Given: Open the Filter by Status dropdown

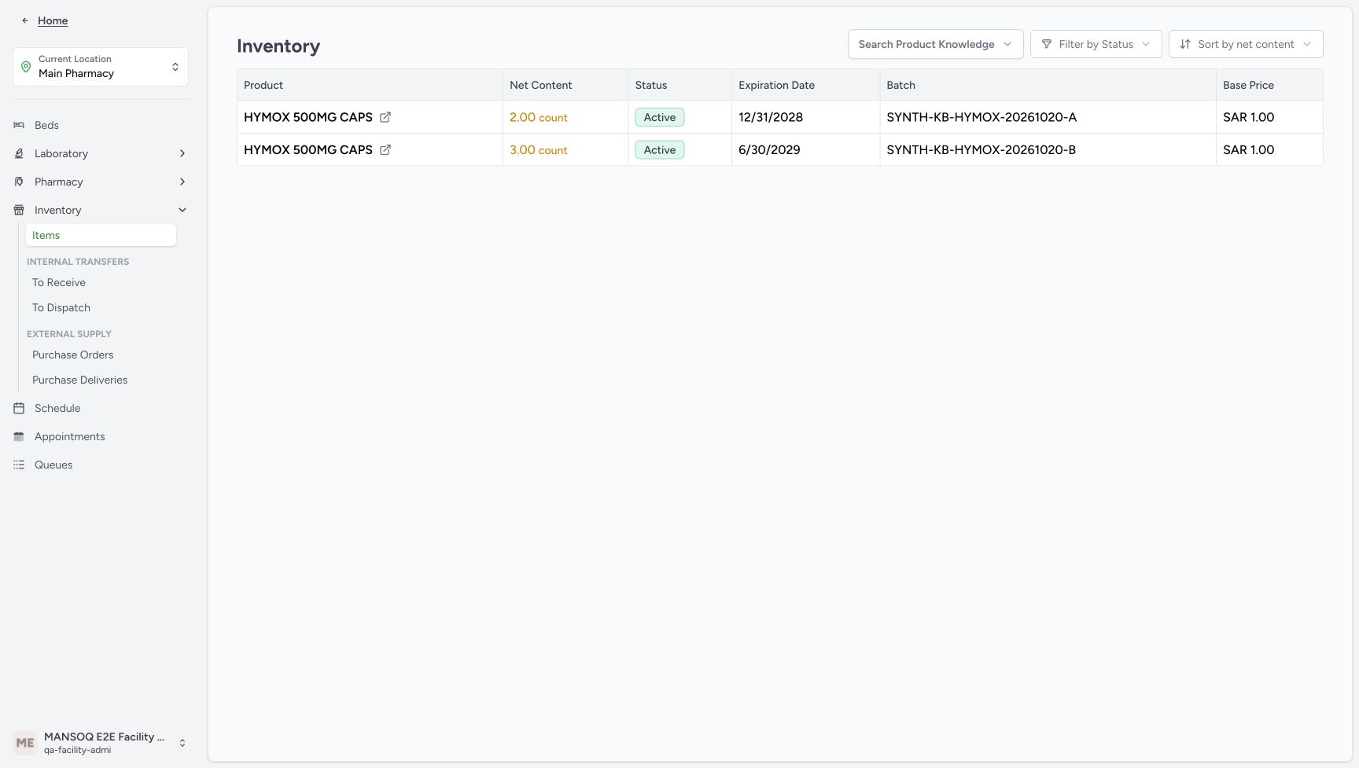Looking at the screenshot, I should 1096,44.
